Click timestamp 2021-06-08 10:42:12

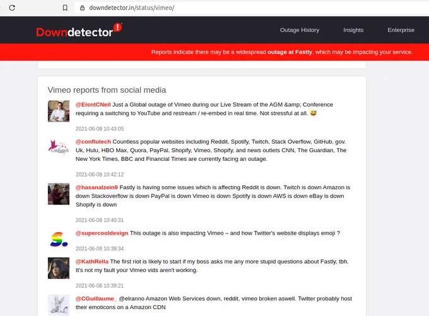100,174
